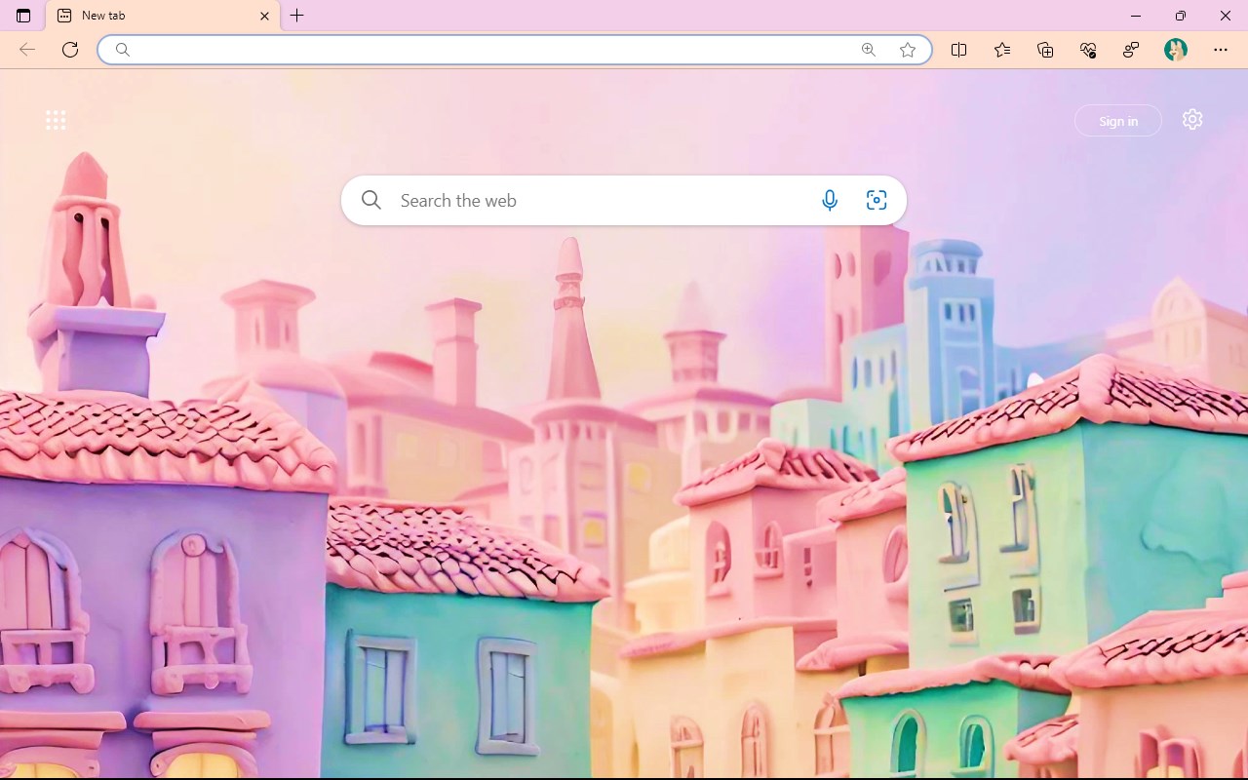
Task: Minimize the browser window
Action: click(x=1136, y=16)
